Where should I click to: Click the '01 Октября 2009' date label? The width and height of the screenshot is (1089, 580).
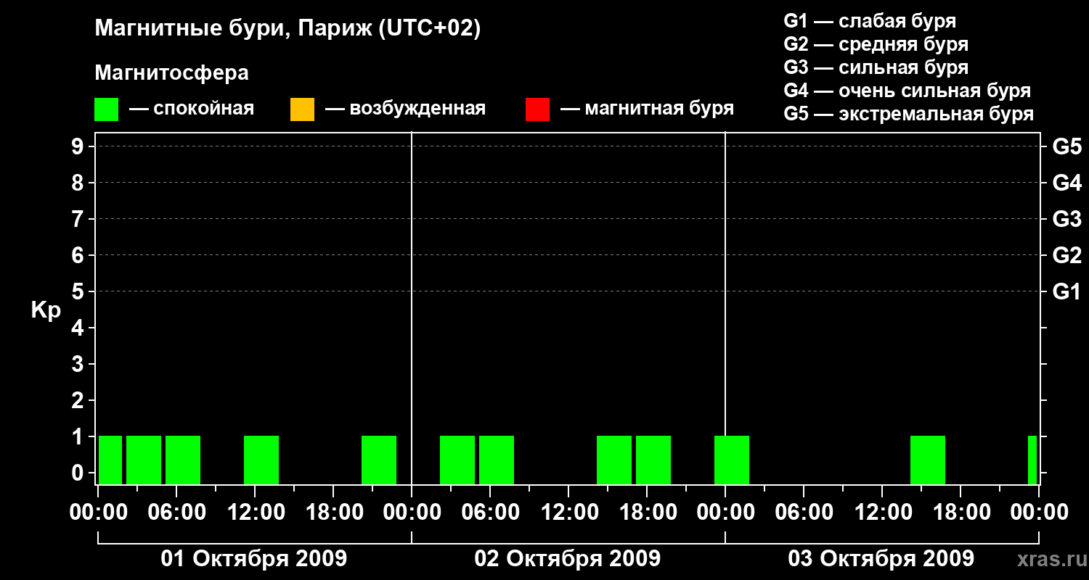pyautogui.click(x=254, y=559)
